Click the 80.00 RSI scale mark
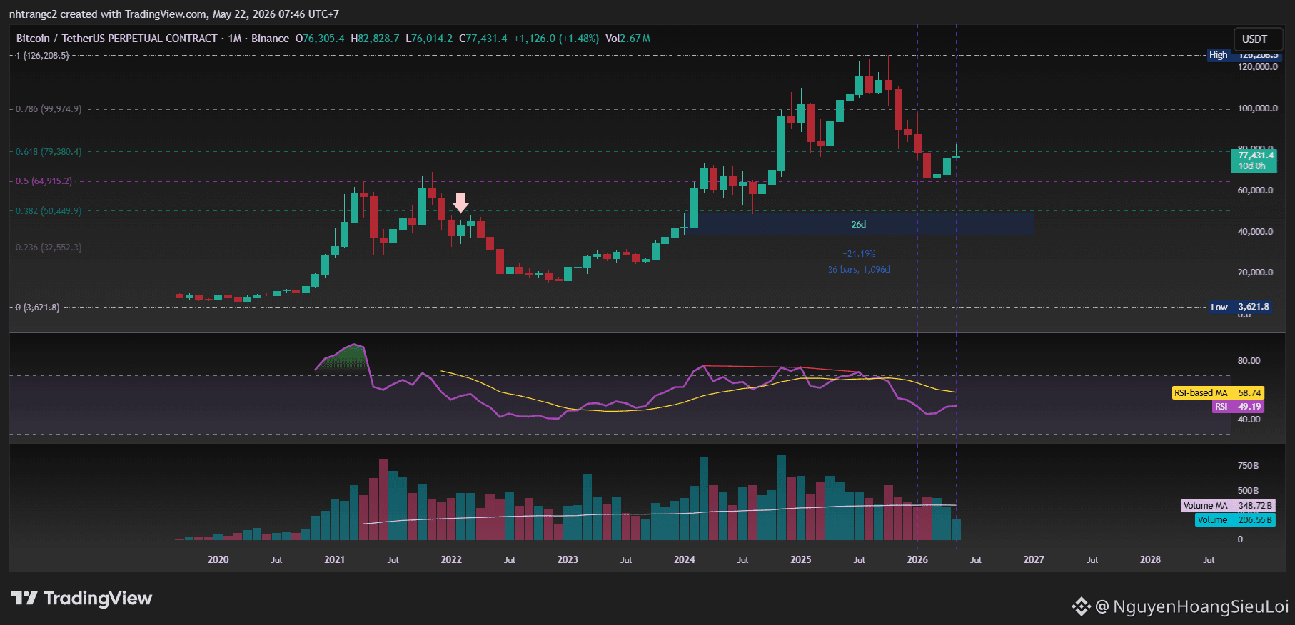The width and height of the screenshot is (1295, 625). pyautogui.click(x=1249, y=361)
